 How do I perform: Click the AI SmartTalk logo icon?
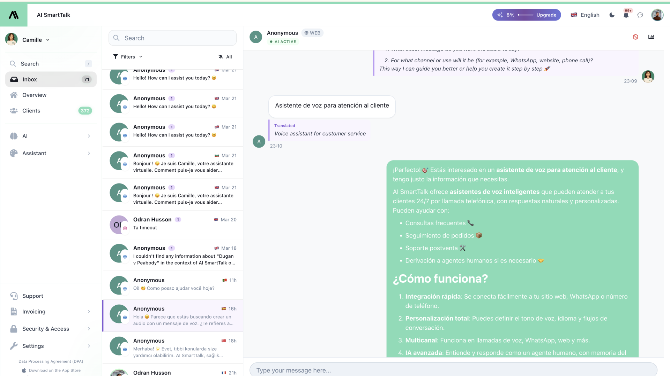pos(14,15)
